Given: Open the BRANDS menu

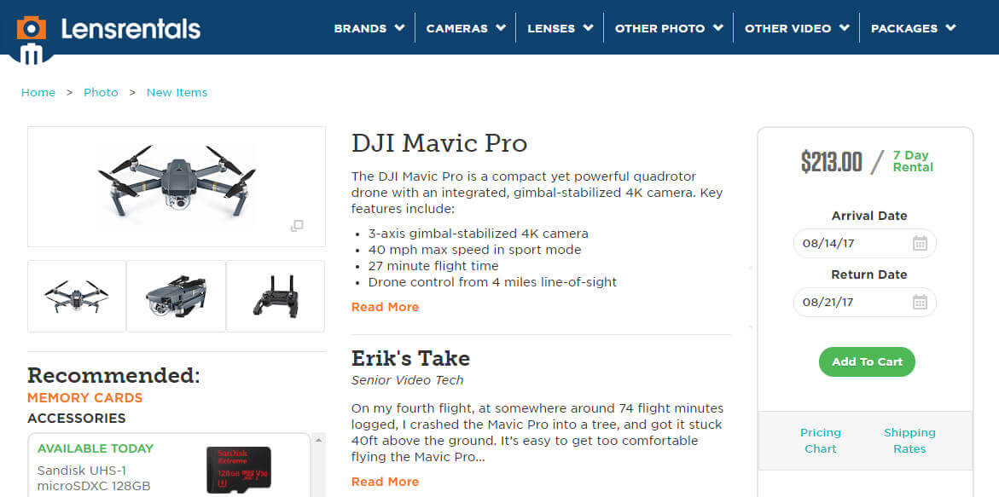Looking at the screenshot, I should coord(360,29).
